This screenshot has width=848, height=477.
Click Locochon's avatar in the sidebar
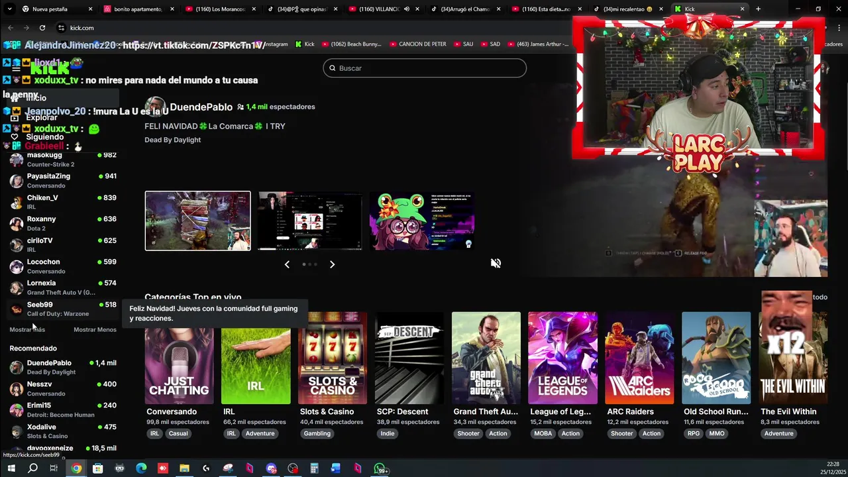point(17,266)
